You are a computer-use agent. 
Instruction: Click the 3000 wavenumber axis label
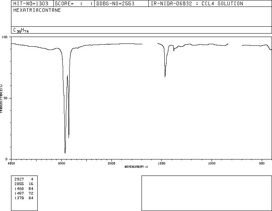61,163
